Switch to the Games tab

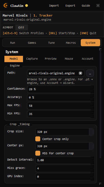point(32,43)
